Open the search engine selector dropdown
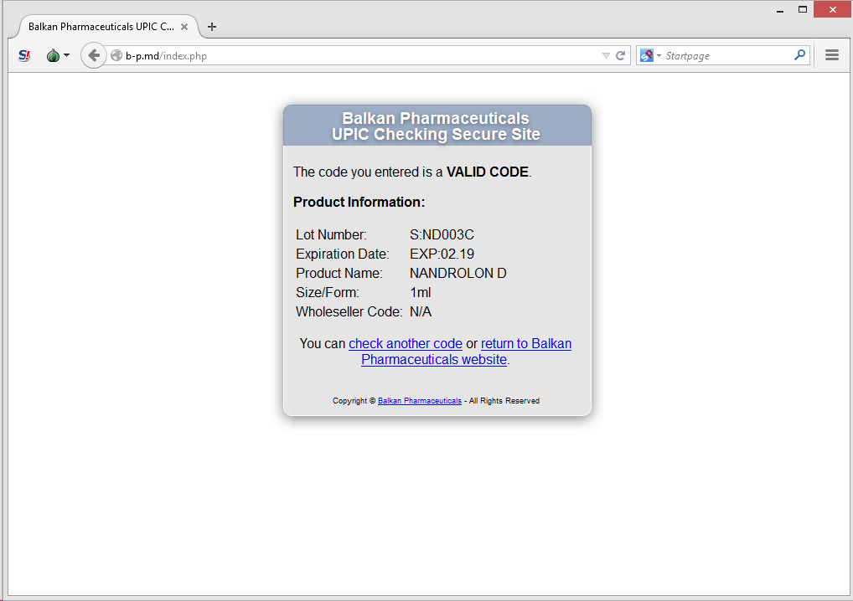Image resolution: width=853 pixels, height=601 pixels. pos(659,55)
